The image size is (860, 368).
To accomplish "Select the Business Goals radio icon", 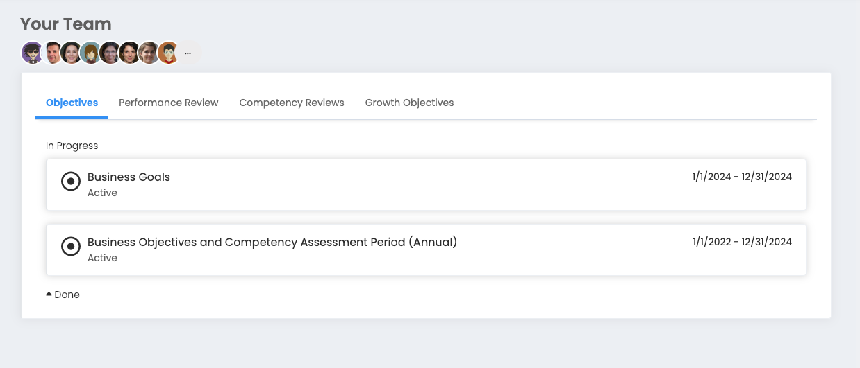I will coord(71,182).
